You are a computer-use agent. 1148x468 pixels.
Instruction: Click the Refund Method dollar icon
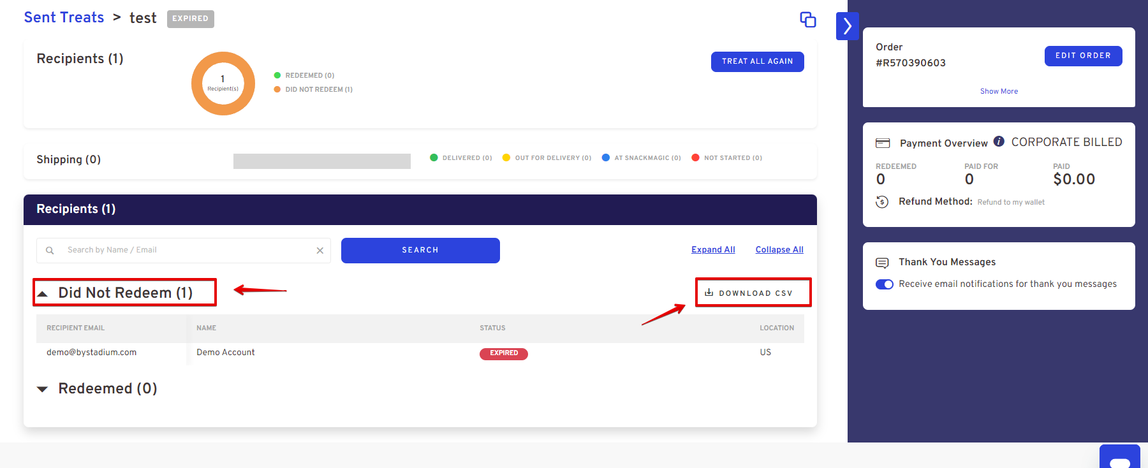coord(882,202)
